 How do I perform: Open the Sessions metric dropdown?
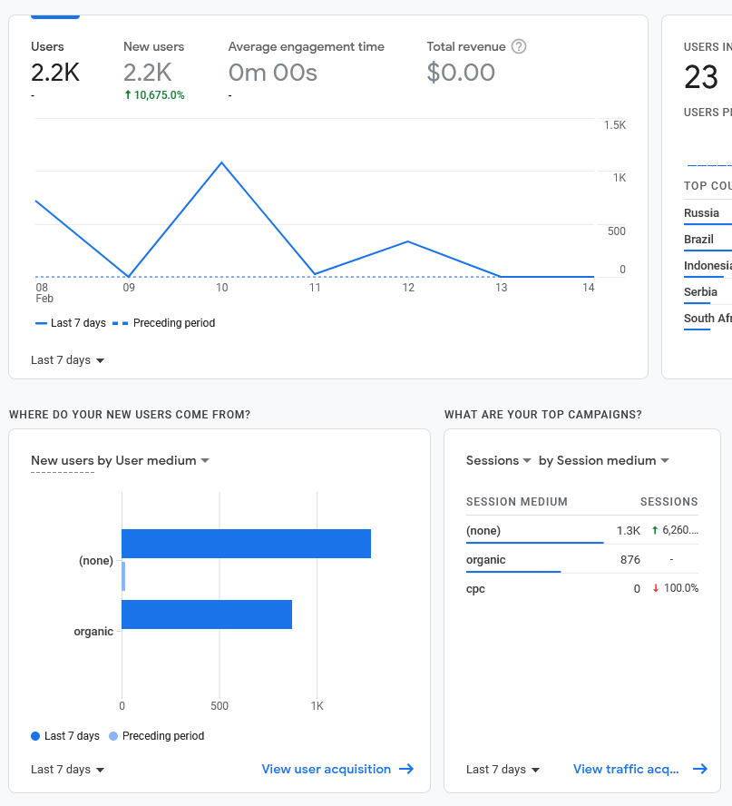(x=498, y=460)
